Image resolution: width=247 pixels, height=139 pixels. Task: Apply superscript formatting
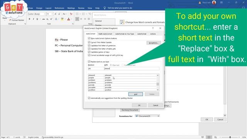click(51, 19)
